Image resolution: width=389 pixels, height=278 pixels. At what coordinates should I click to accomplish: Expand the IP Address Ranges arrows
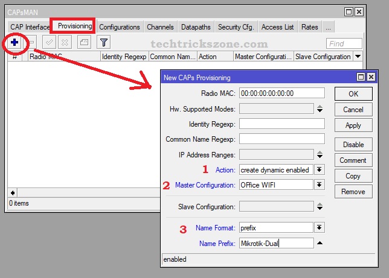click(x=320, y=154)
